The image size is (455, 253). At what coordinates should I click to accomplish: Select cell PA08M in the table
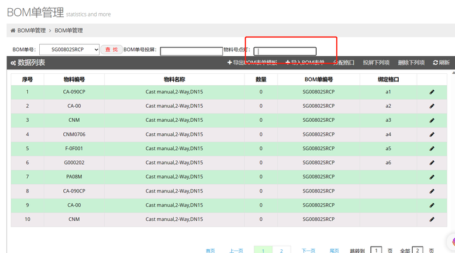click(75, 177)
